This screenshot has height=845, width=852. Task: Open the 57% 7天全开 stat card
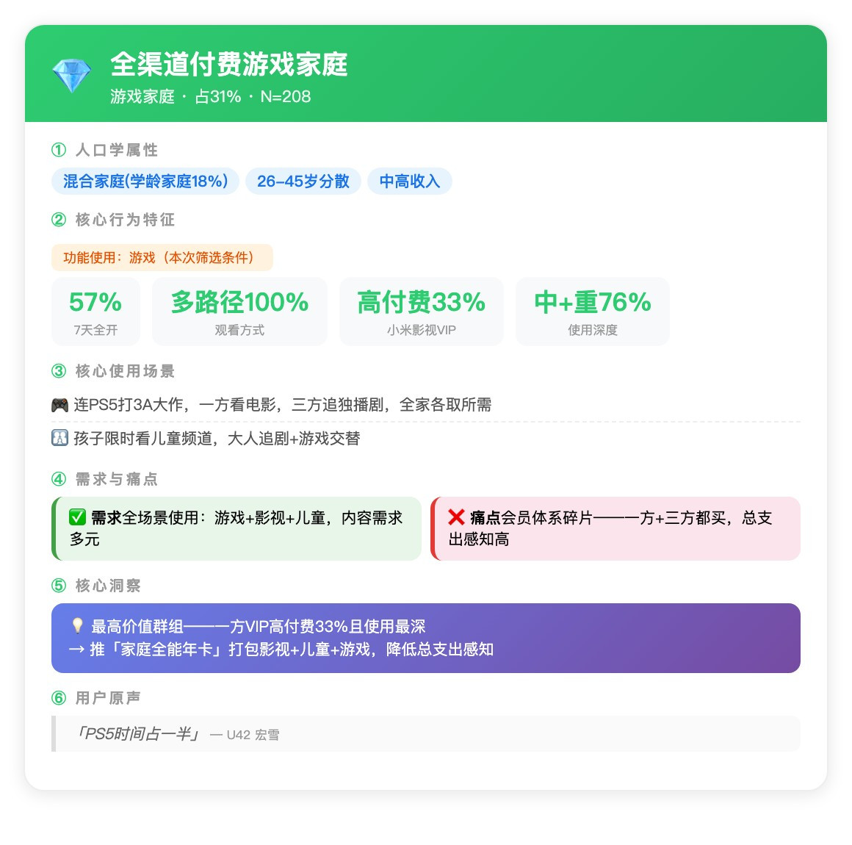click(95, 312)
